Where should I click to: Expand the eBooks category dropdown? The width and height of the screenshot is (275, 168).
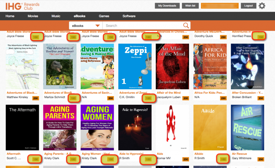pos(86,26)
